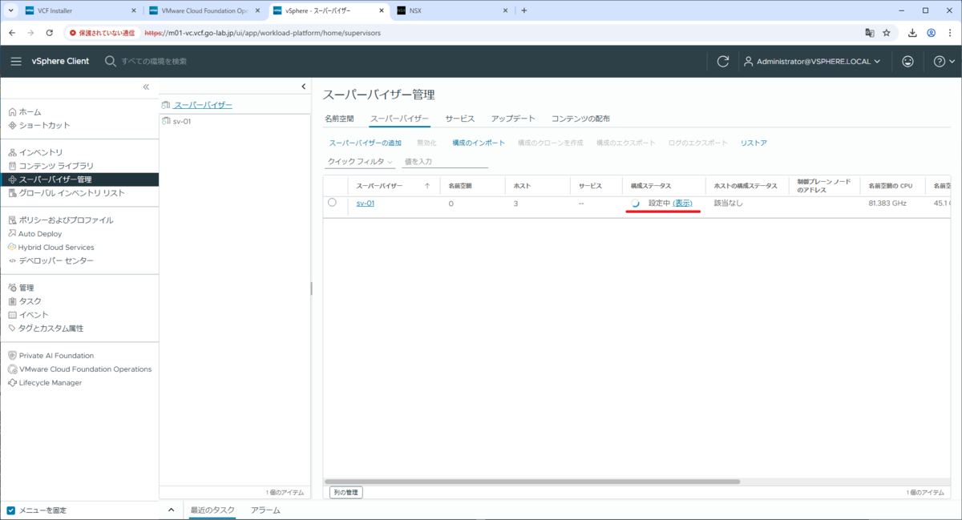Image resolution: width=962 pixels, height=520 pixels.
Task: Open the クイック フィルタ dropdown
Action: (361, 162)
